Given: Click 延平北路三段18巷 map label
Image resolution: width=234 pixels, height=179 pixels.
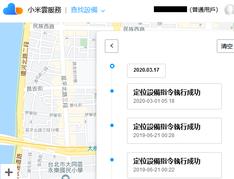Looking at the screenshot, I should [x=42, y=130].
